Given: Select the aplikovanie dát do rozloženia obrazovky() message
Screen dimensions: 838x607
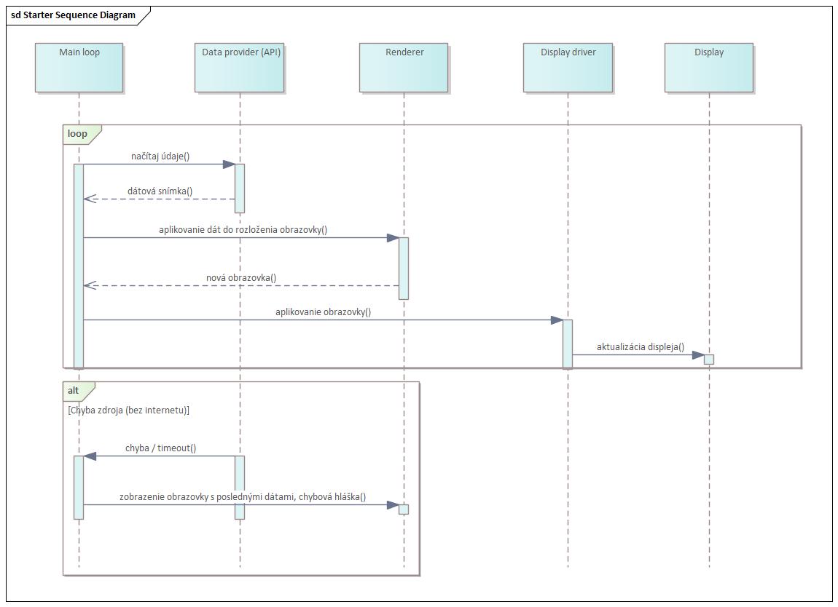Looking at the screenshot, I should (243, 230).
